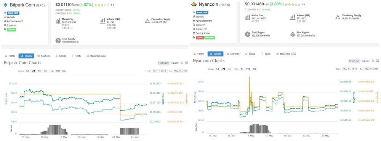381x141 pixels.
Task: Click the Bitpark Coin diamond logo icon
Action: 5,5
